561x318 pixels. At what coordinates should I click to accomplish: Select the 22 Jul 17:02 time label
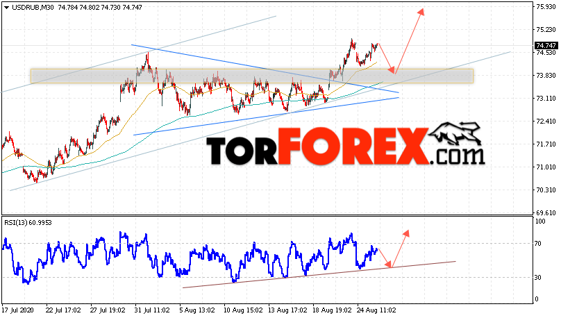click(63, 310)
